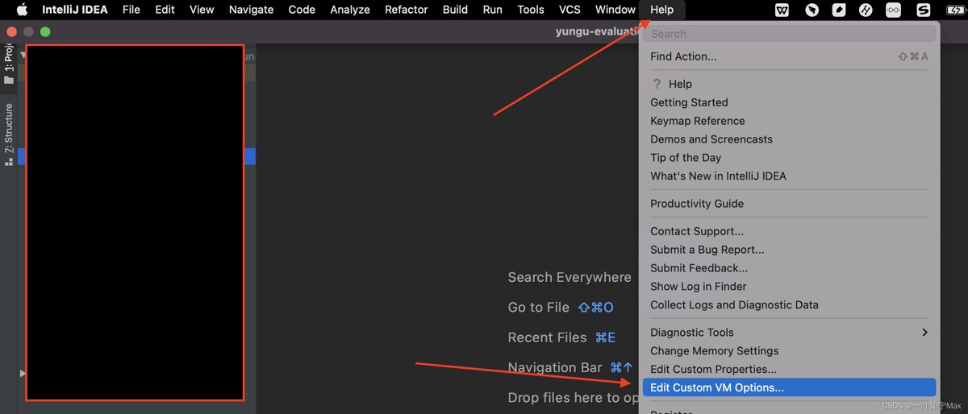Open the File menu
The image size is (968, 414).
click(x=131, y=10)
